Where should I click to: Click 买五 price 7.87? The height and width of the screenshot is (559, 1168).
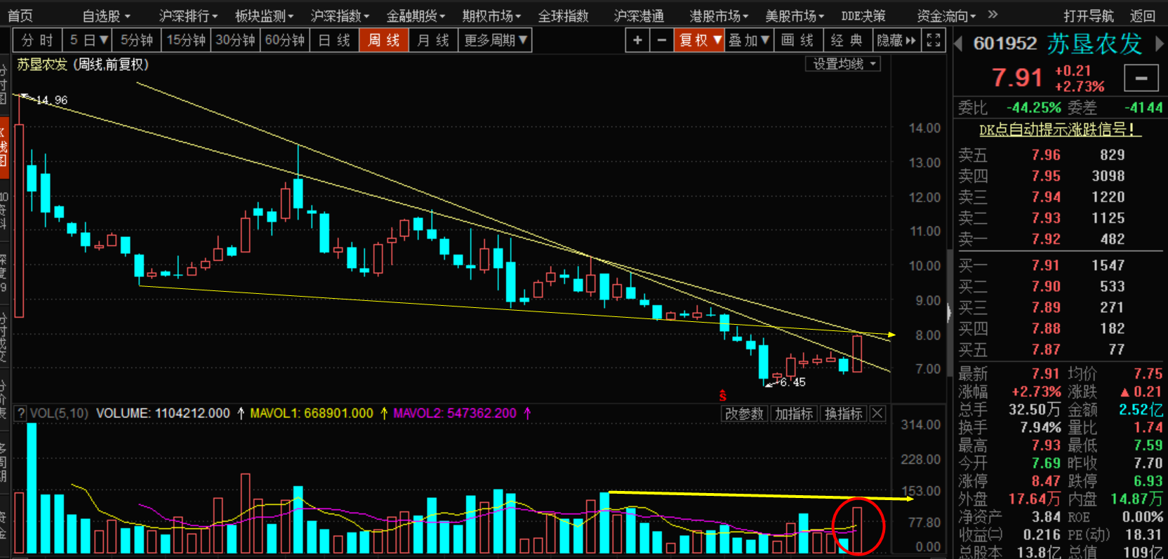(x=1046, y=349)
